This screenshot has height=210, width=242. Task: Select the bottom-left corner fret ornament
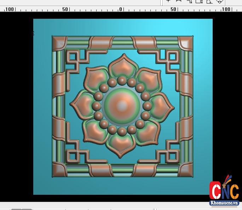tap(75, 153)
